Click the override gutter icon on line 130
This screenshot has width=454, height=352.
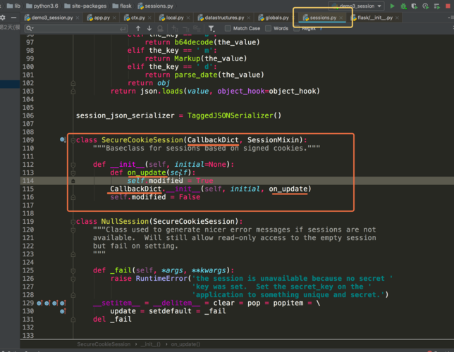(63, 311)
